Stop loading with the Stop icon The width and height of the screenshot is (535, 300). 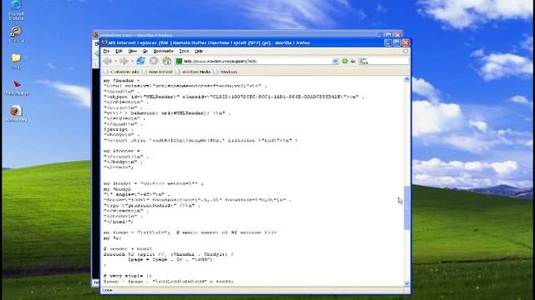[154, 61]
